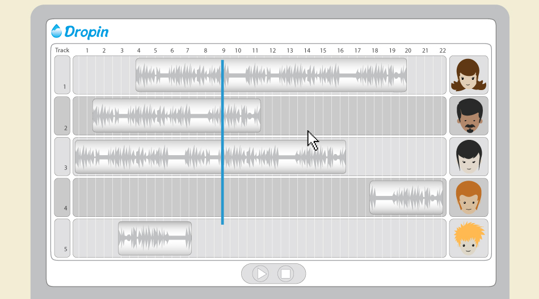Click timeline ruler marker 3
Screen dimensions: 539x299
click(121, 50)
